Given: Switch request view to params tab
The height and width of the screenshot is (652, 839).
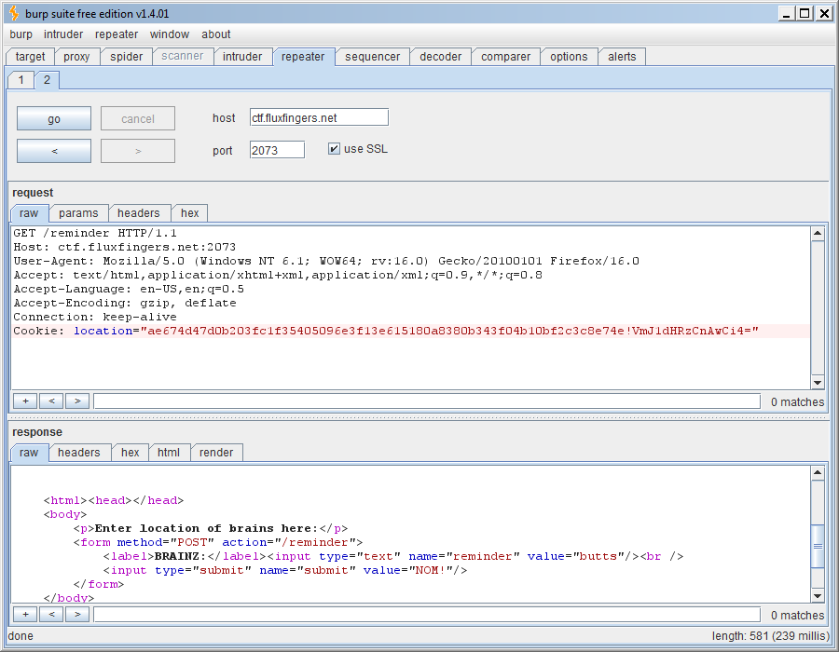Looking at the screenshot, I should [78, 213].
